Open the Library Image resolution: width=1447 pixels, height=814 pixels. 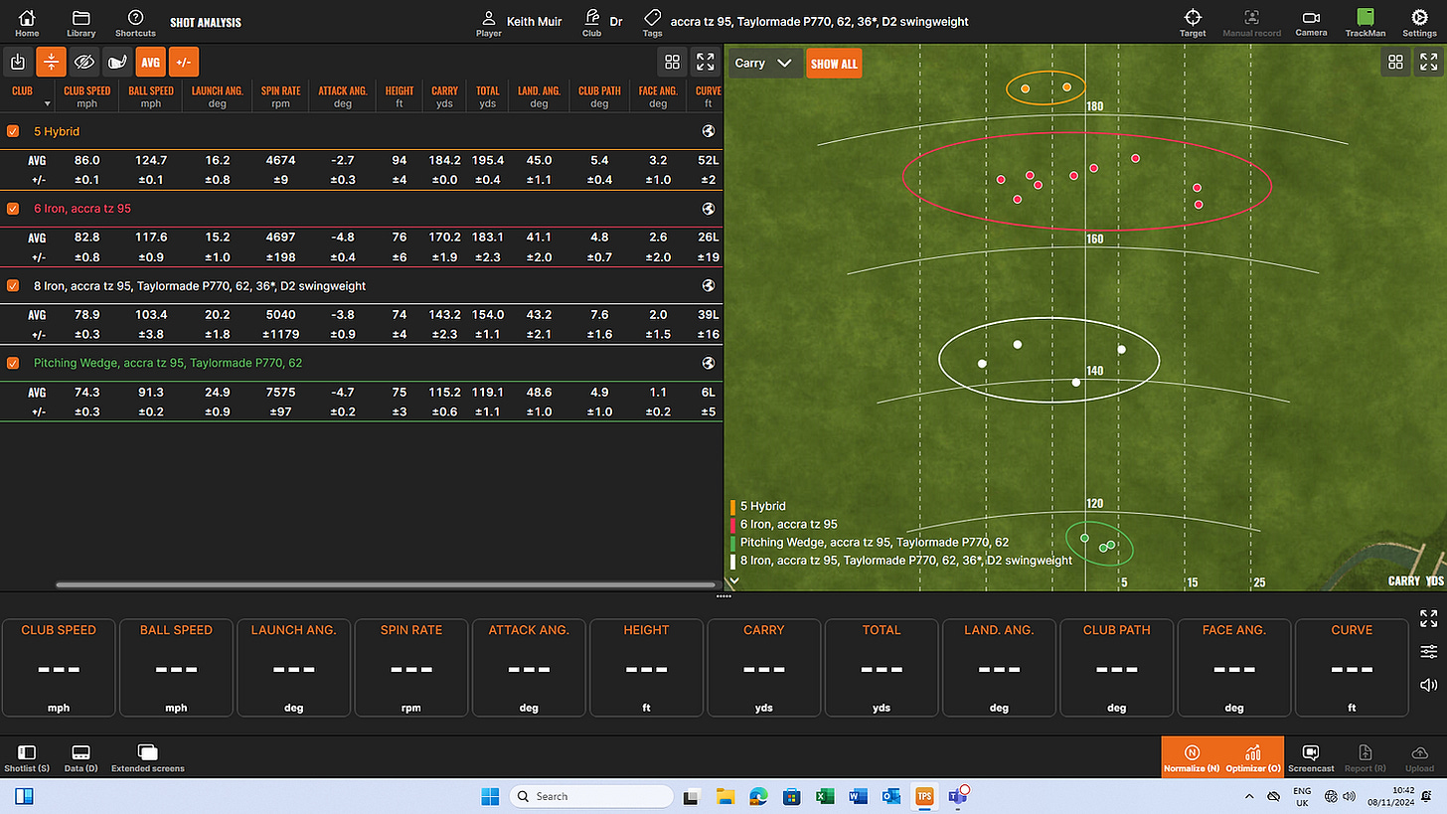tap(81, 23)
